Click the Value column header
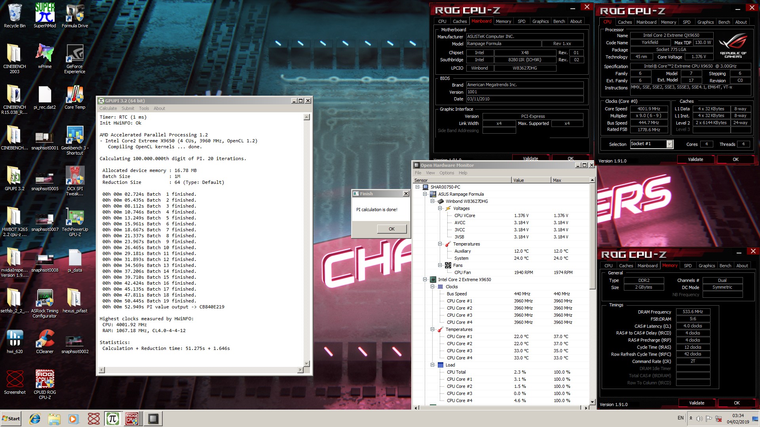Viewport: 760px width, 427px height. [531, 180]
